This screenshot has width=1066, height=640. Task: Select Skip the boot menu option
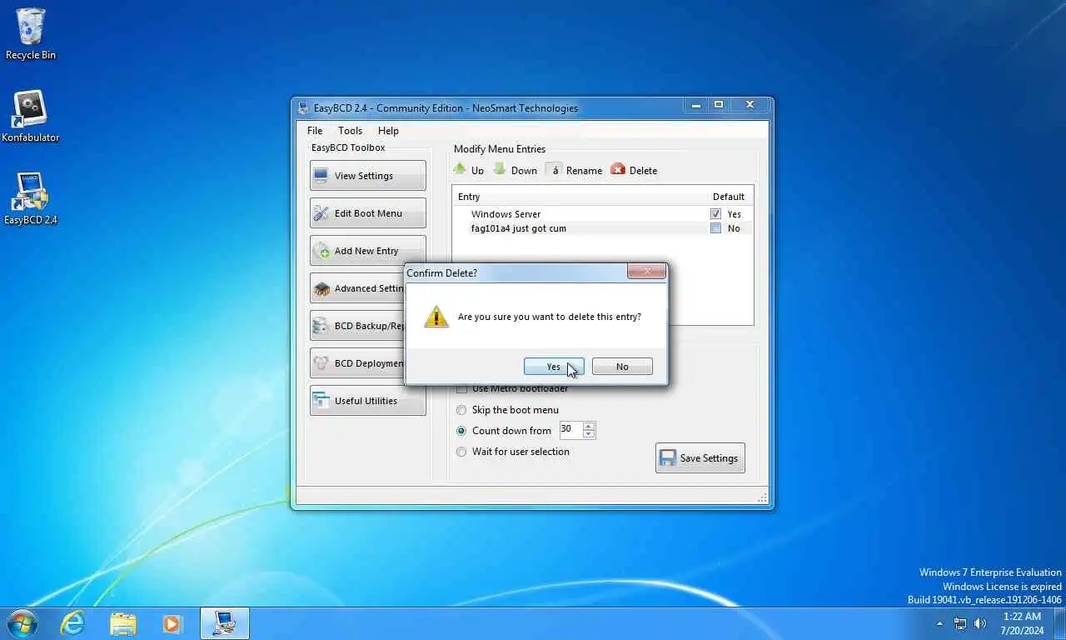pos(461,410)
